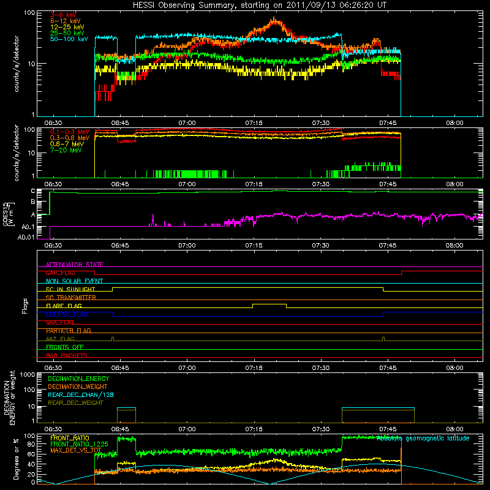Click the first A47_FLAG spike near 06:43

[x=113, y=339]
